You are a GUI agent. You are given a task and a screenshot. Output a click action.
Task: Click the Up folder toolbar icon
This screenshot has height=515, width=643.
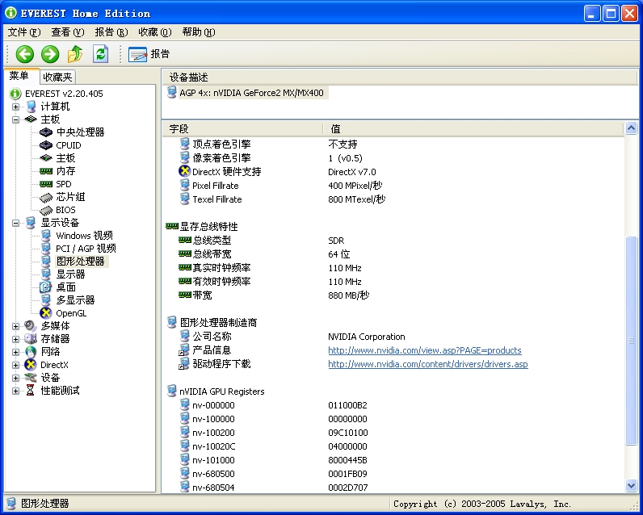75,54
